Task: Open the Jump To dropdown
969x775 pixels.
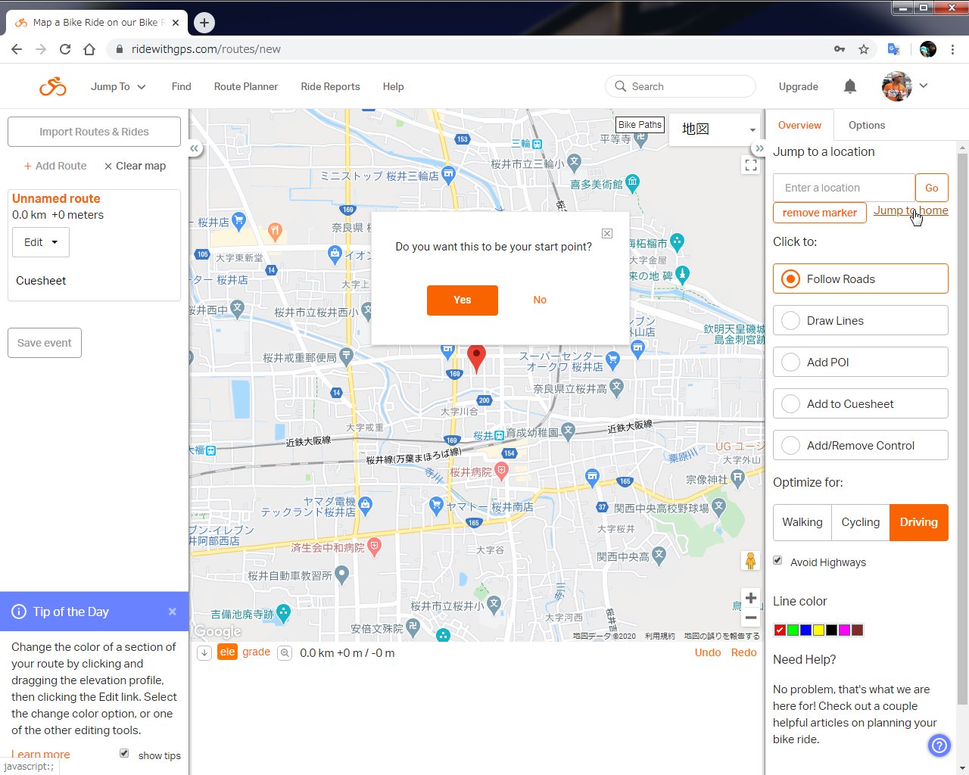Action: (118, 86)
